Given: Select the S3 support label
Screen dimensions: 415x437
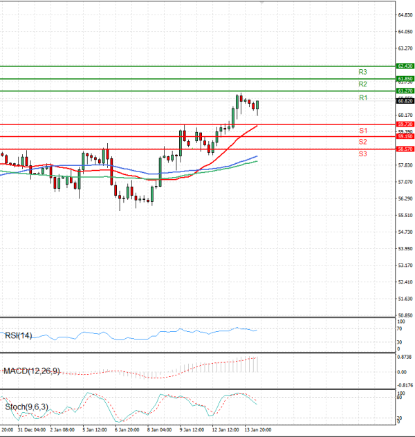Looking at the screenshot, I should coord(362,154).
